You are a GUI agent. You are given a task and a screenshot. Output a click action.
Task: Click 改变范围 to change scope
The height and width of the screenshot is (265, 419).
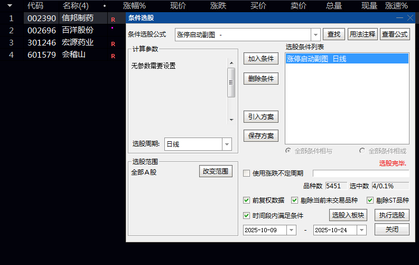[216, 171]
